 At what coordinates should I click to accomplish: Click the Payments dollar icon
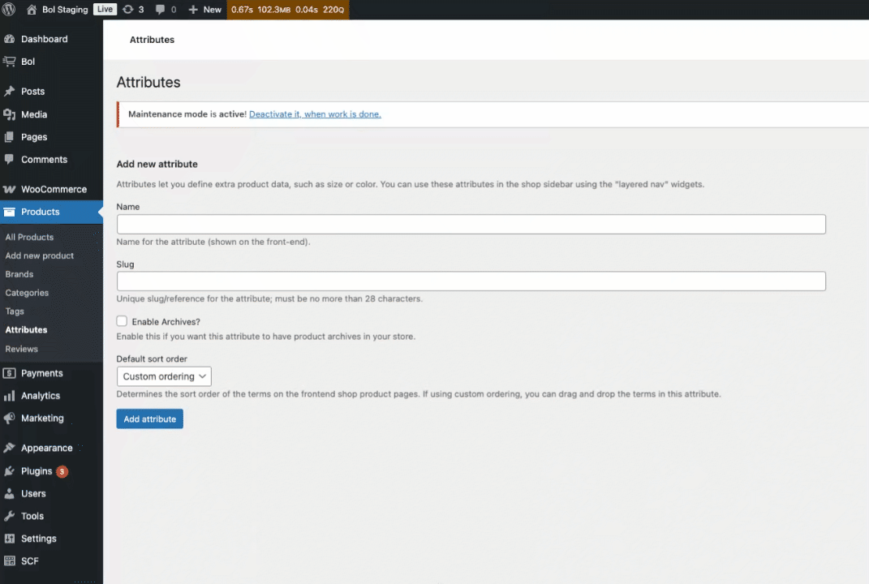(x=10, y=373)
